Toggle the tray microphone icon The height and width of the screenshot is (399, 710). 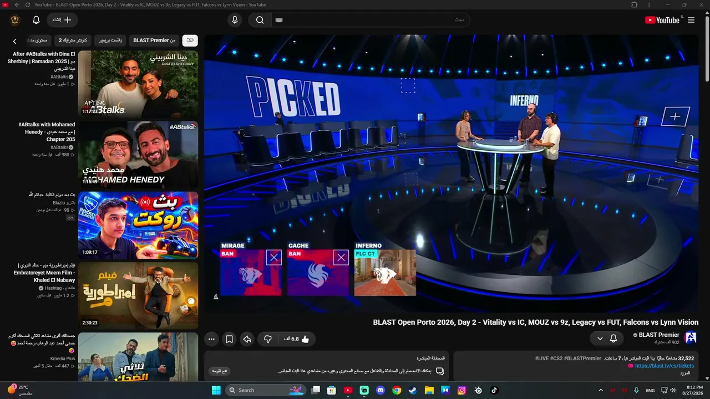[636, 390]
